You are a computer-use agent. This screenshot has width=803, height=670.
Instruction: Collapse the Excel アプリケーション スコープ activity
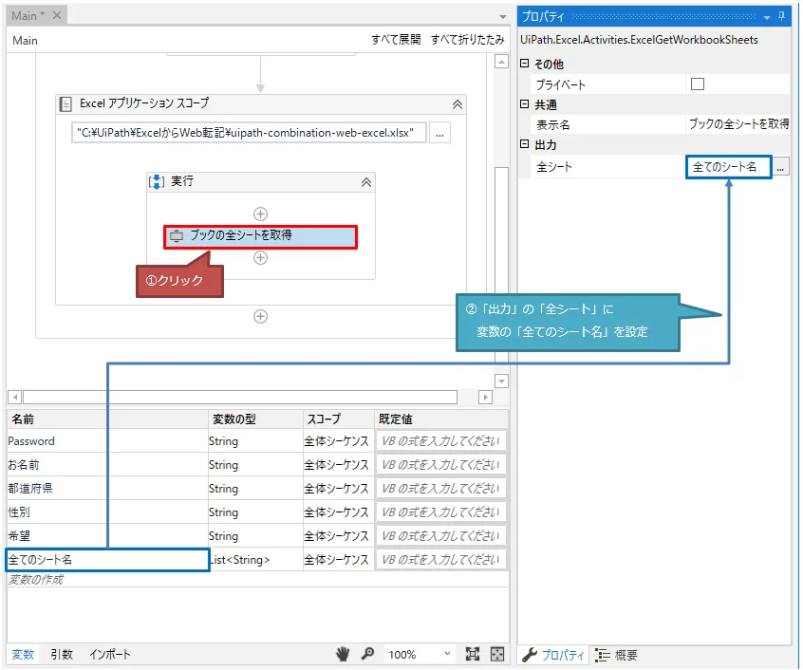pos(457,103)
